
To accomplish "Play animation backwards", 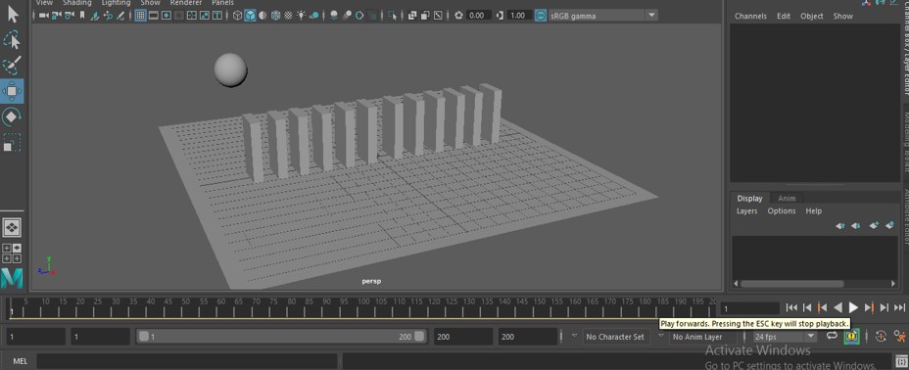I will click(x=837, y=308).
